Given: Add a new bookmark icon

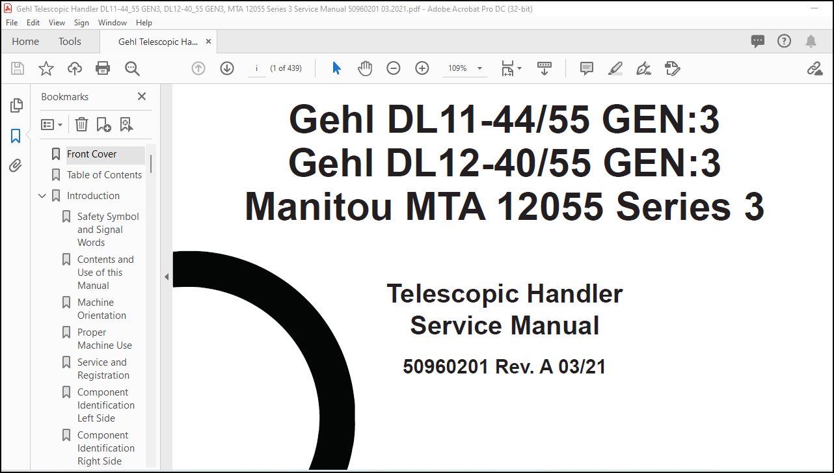Looking at the screenshot, I should click(103, 124).
